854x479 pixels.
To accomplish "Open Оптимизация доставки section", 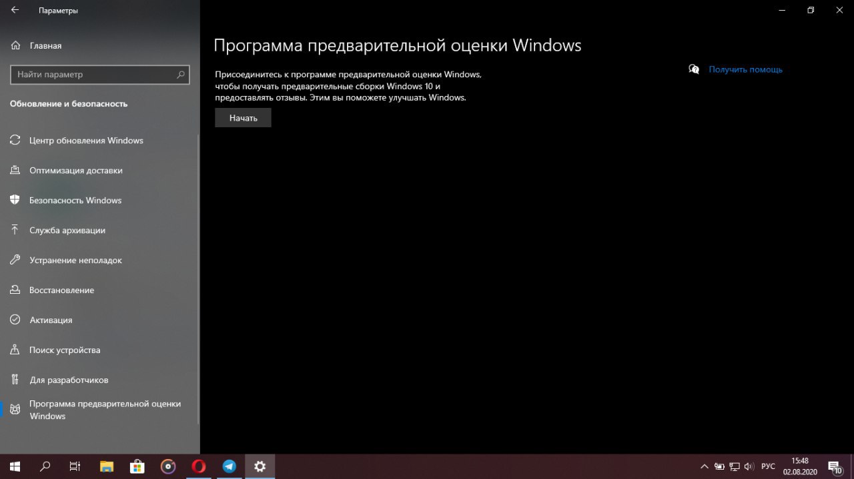I will point(100,171).
